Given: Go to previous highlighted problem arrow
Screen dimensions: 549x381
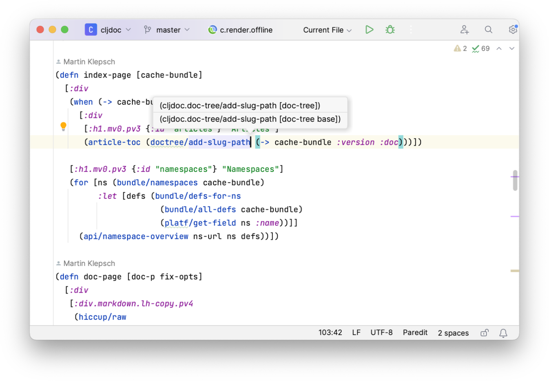Looking at the screenshot, I should click(x=499, y=48).
